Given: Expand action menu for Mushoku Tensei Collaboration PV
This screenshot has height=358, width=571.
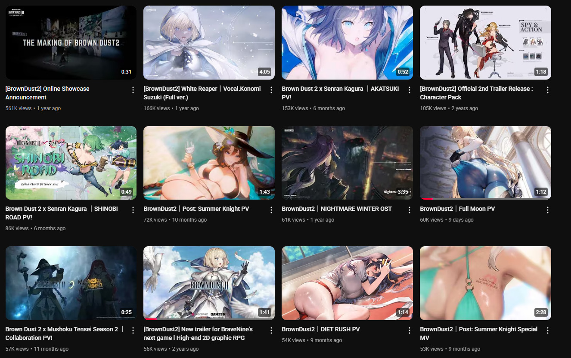Looking at the screenshot, I should (133, 330).
